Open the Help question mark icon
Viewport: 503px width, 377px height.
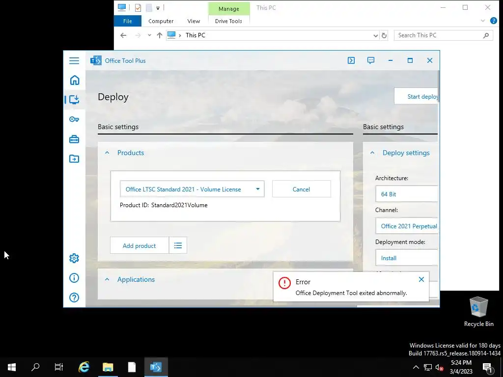[74, 297]
